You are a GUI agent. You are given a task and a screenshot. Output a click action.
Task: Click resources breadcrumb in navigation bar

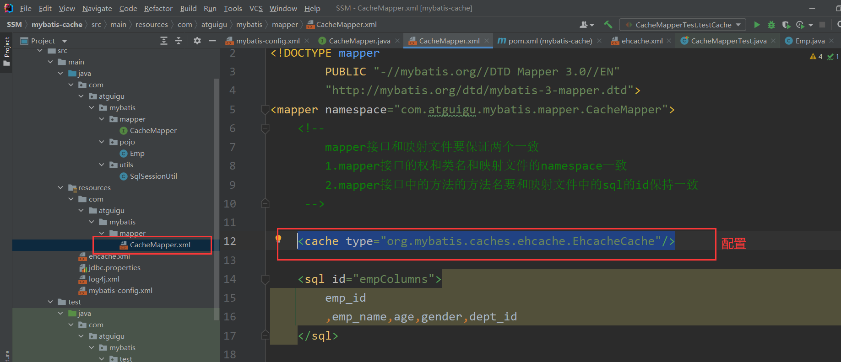[x=152, y=25]
